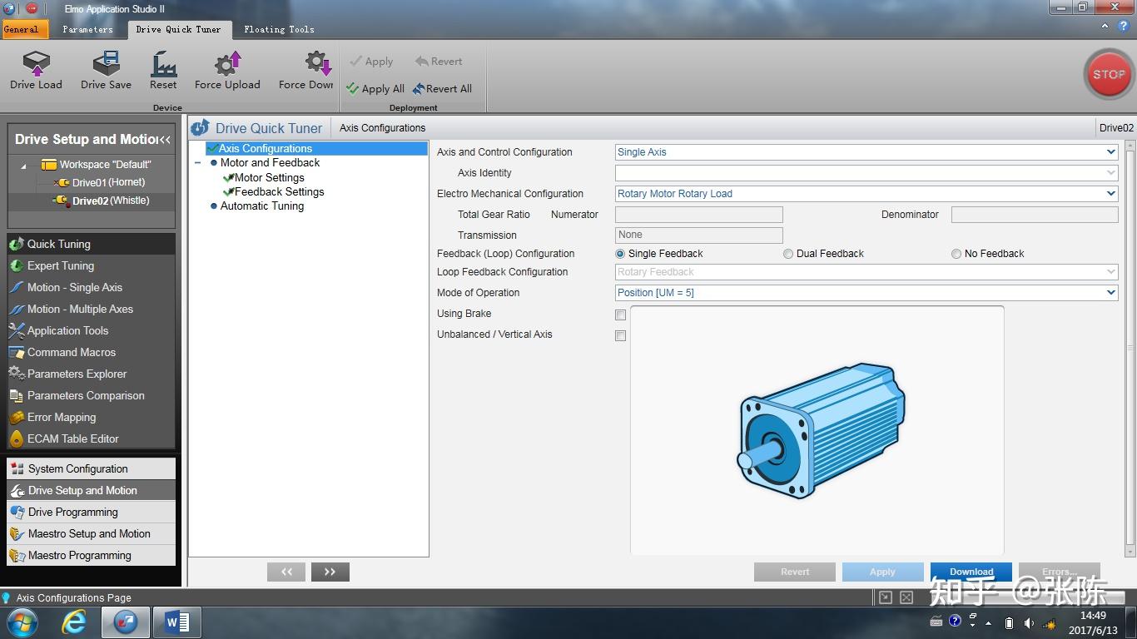1137x639 pixels.
Task: Enable the Using Brake checkbox
Action: click(620, 315)
